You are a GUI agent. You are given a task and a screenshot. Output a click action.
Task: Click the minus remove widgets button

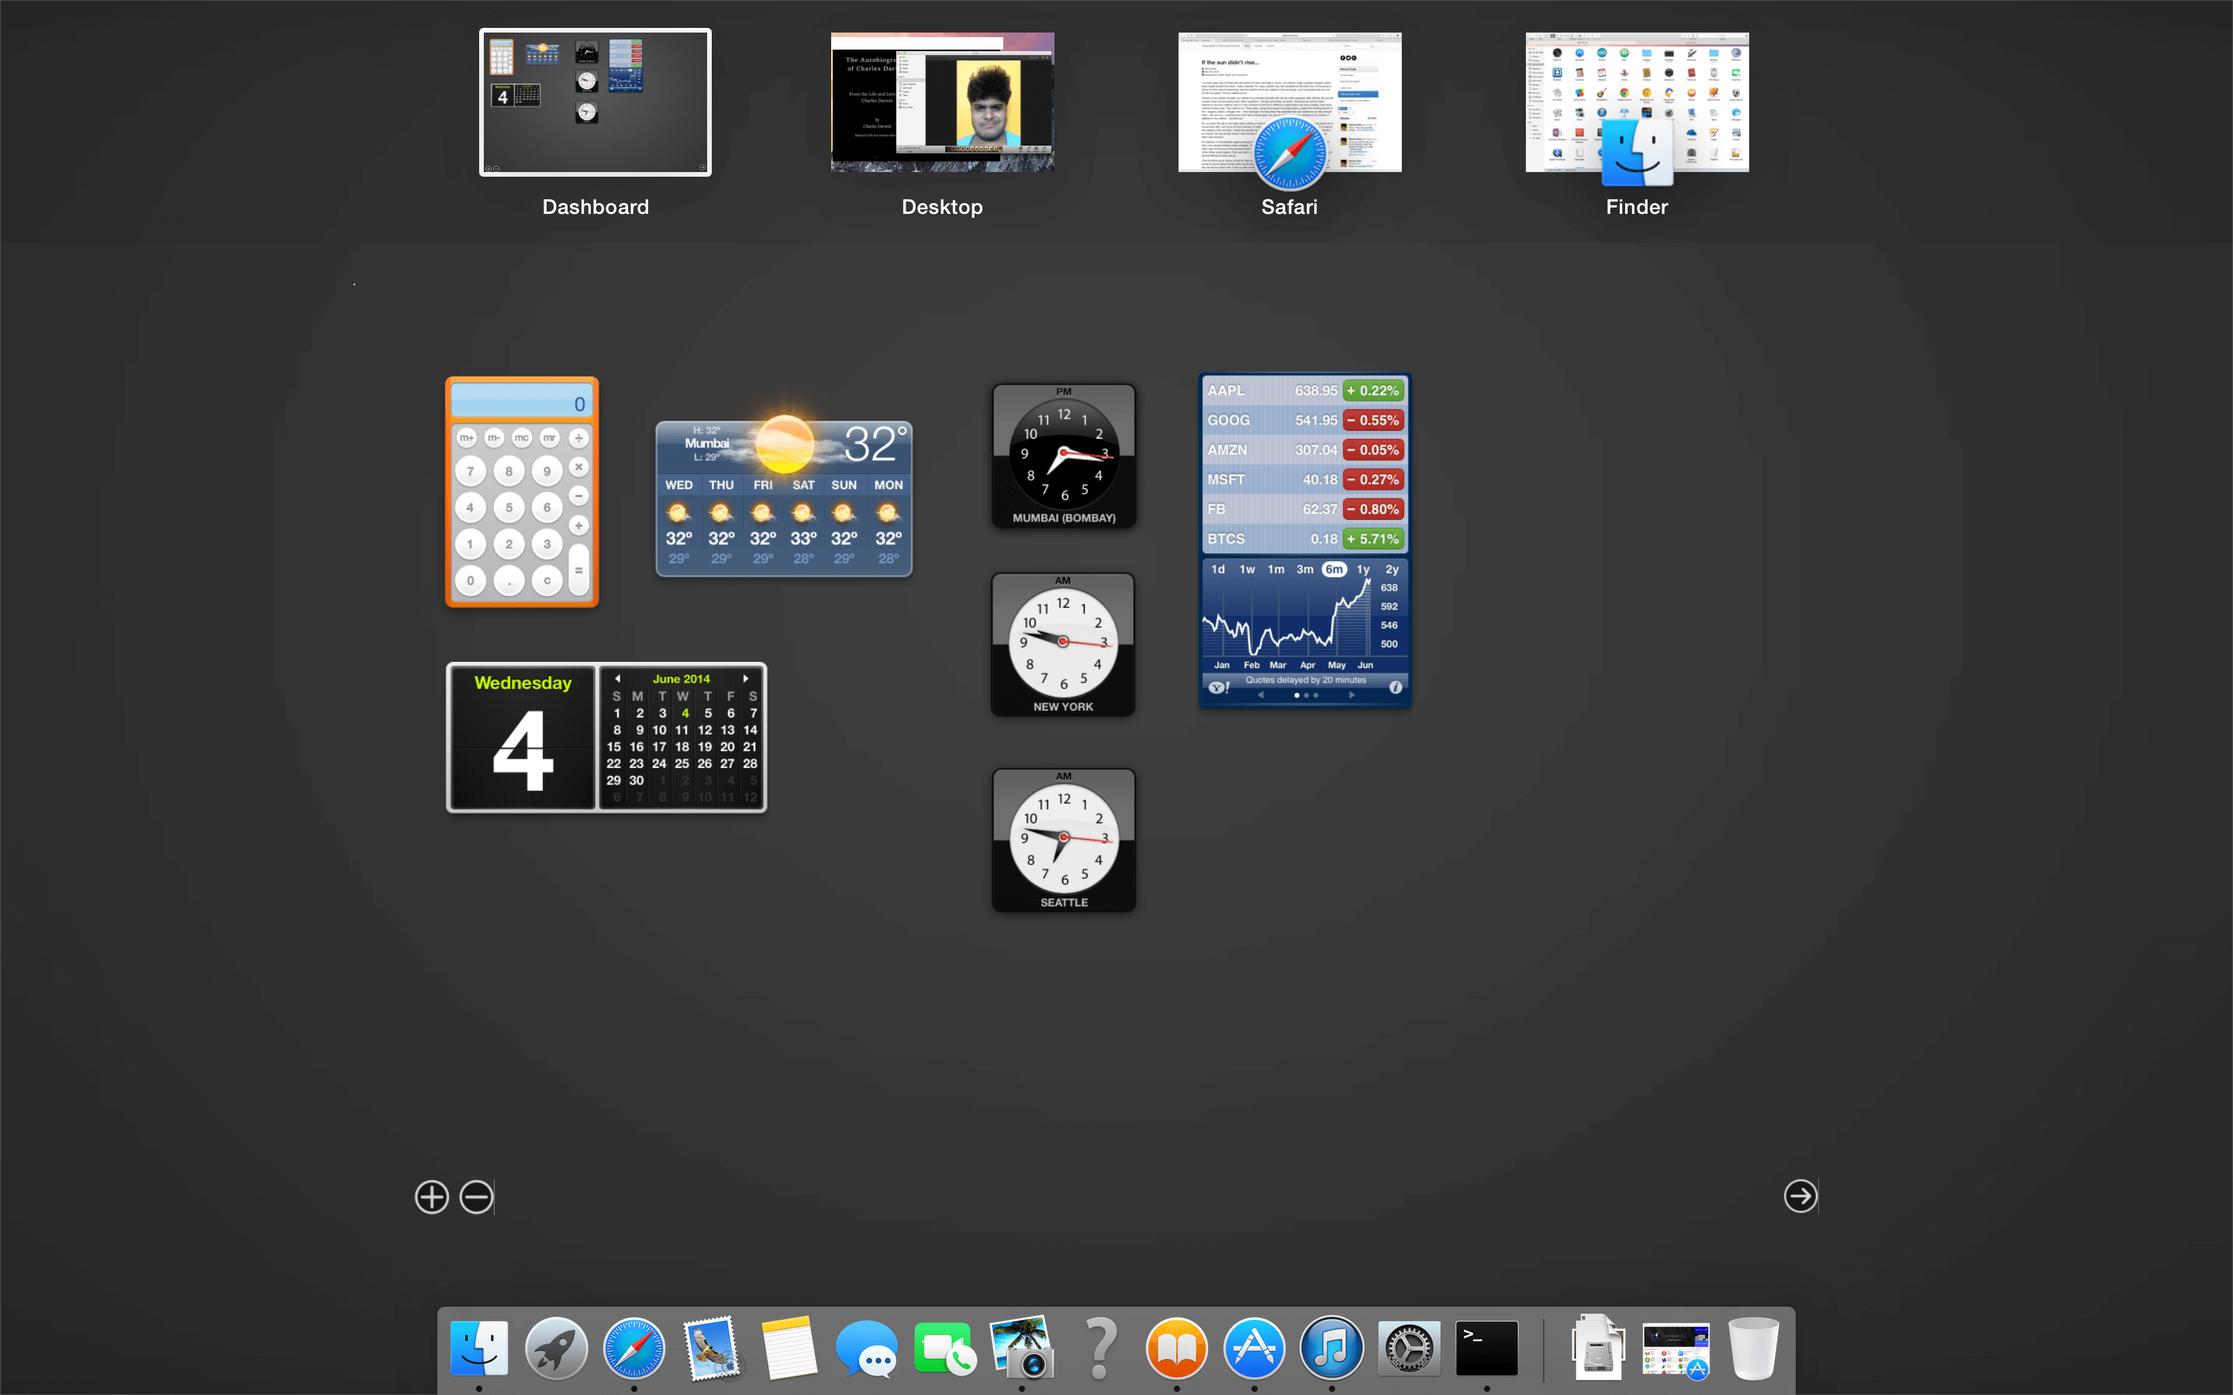[x=476, y=1197]
